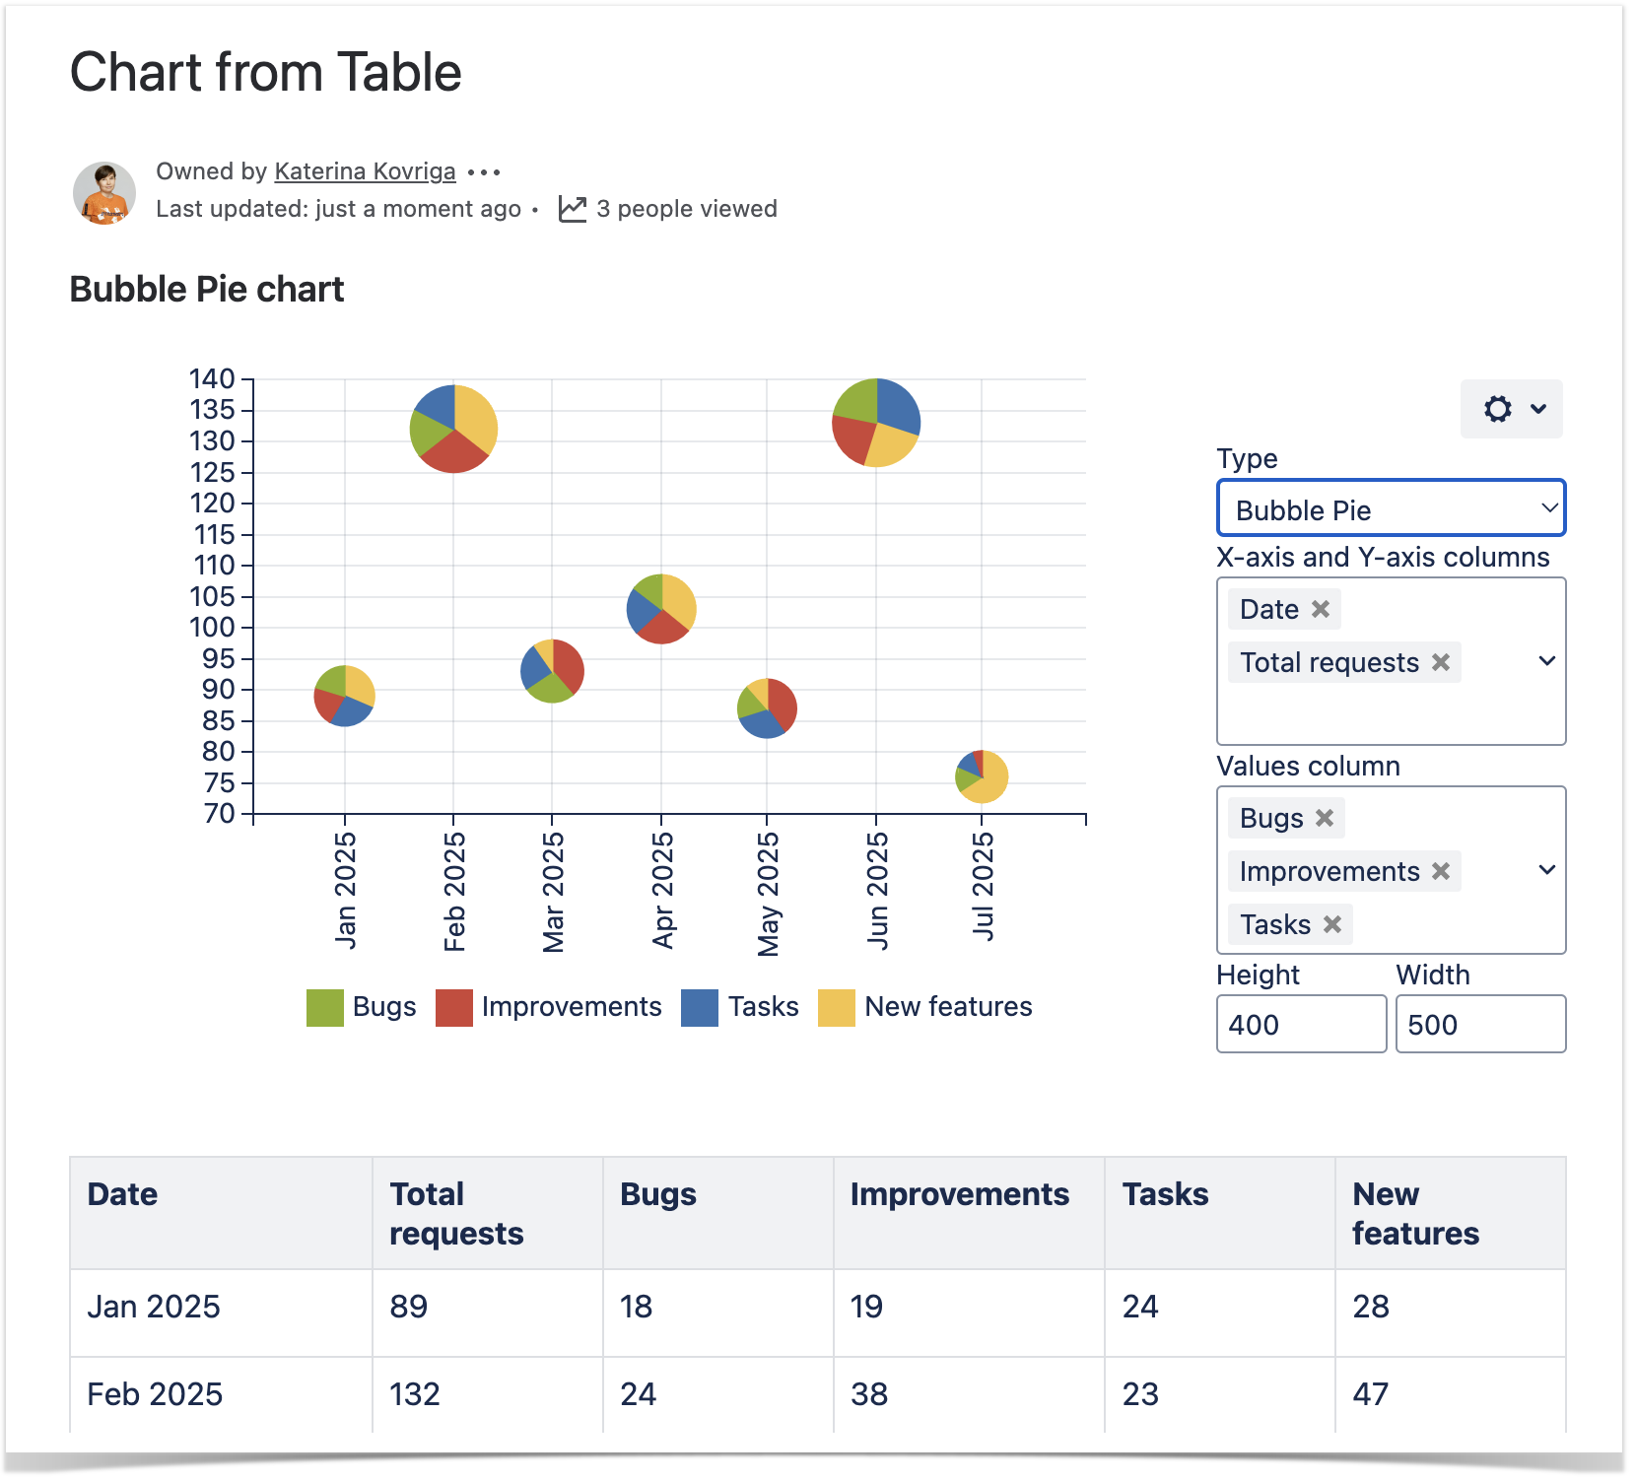Viewport: 1636px width, 1481px height.
Task: Remove Tasks from the Values column
Action: point(1331,925)
